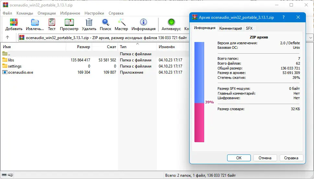Go up one folder level arrow
The height and width of the screenshot is (179, 314).
click(x=7, y=37)
